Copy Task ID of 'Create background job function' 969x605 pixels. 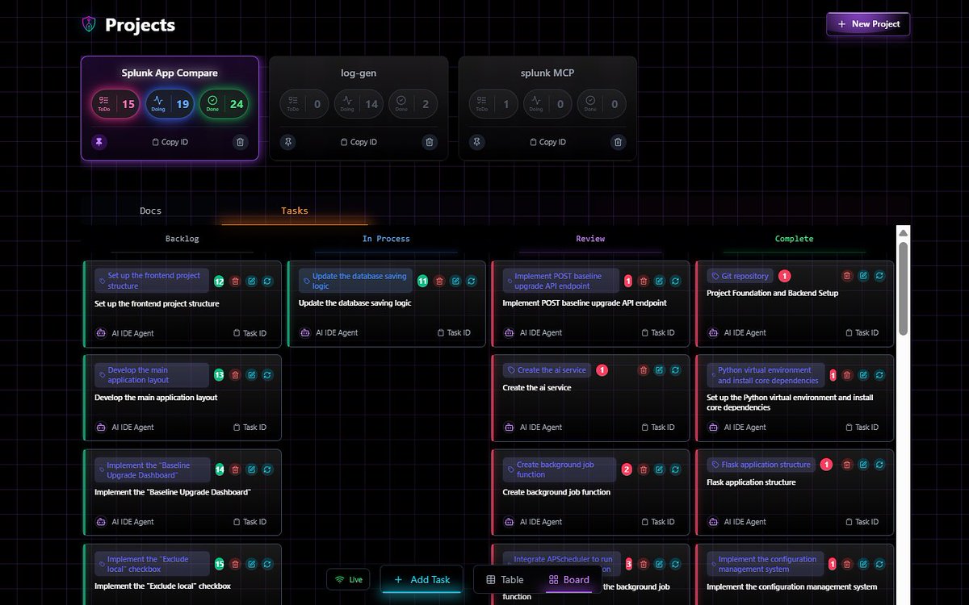pos(657,522)
